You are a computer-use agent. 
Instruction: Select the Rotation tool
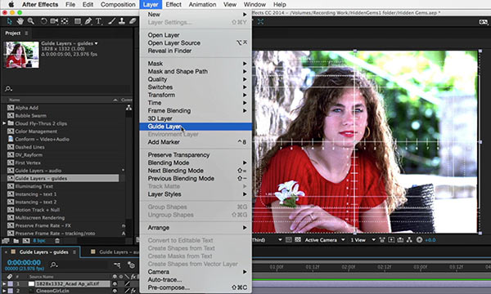pyautogui.click(x=43, y=21)
